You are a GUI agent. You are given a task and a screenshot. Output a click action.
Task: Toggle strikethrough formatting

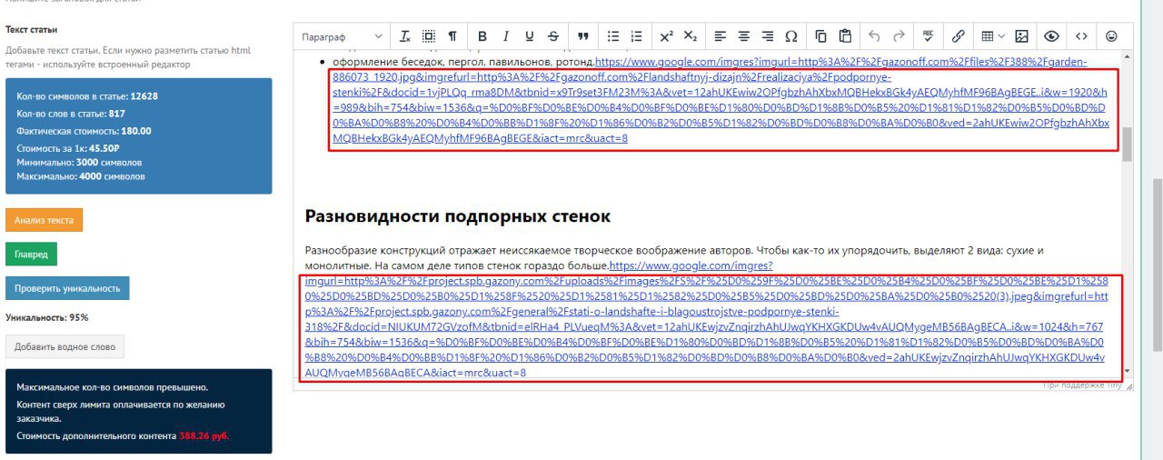pos(553,36)
